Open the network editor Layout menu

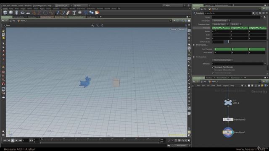226,86
